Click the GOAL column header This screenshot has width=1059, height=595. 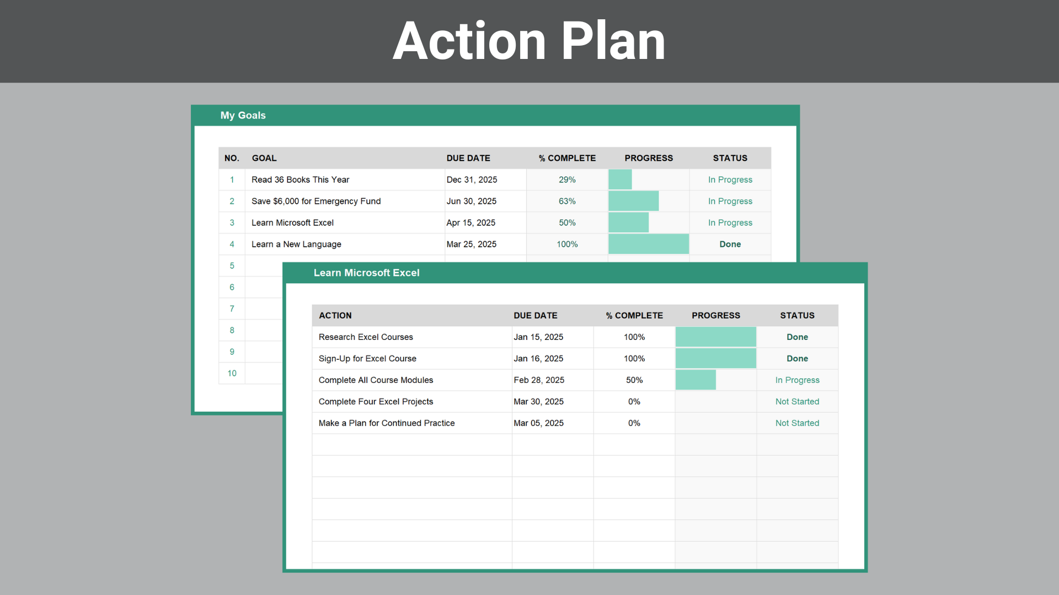point(264,158)
